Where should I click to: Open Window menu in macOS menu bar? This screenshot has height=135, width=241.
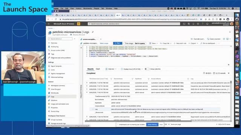109,8
